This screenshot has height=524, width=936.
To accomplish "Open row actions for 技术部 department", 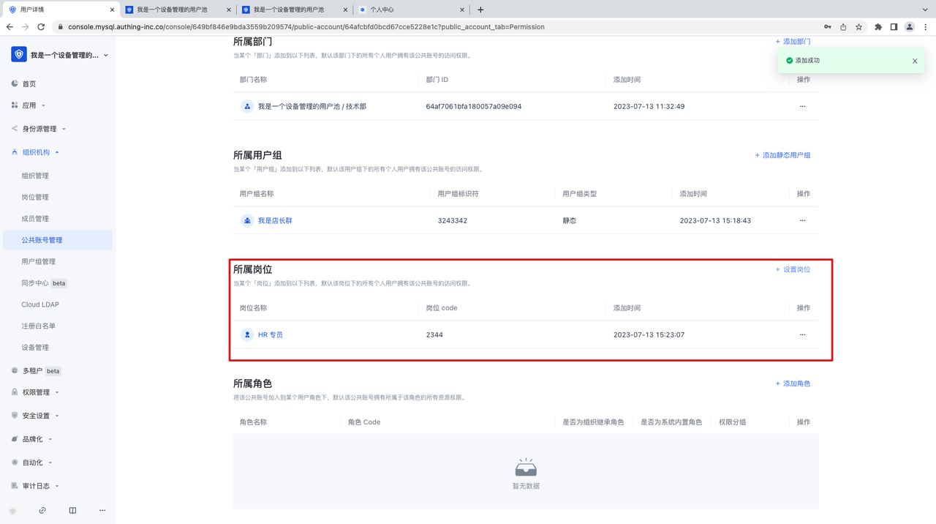I will tap(802, 106).
